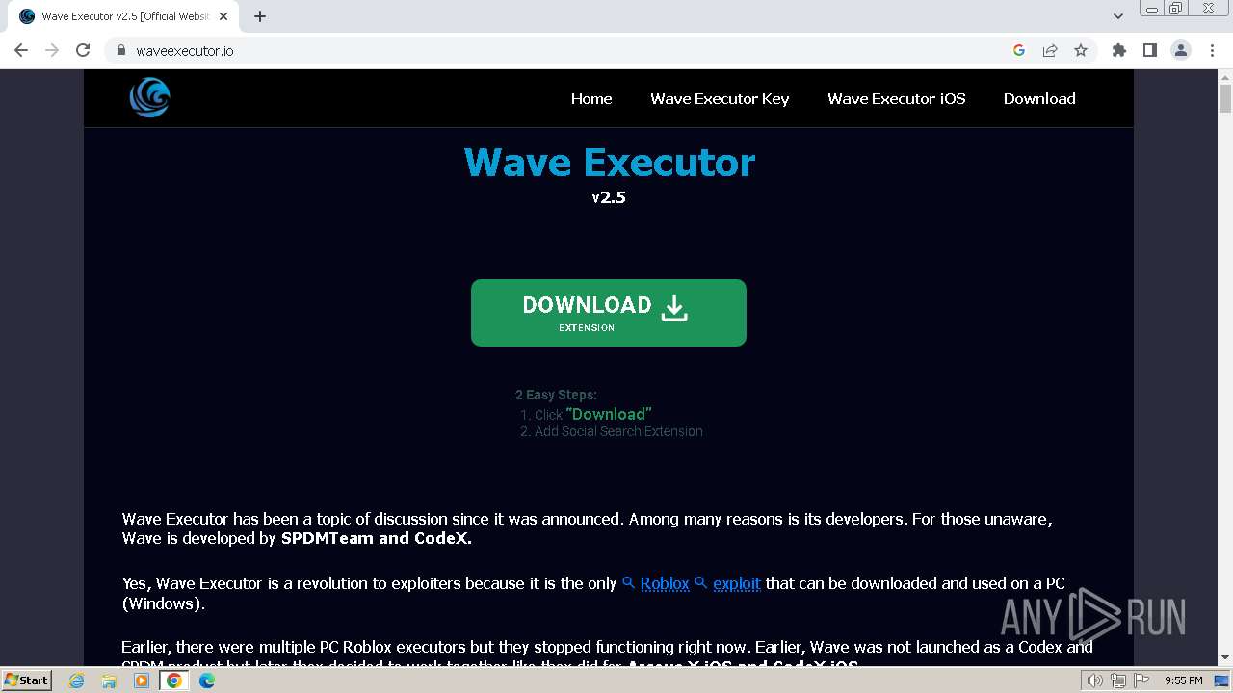This screenshot has height=693, width=1233.
Task: Click the Wave Executor logo
Action: [149, 97]
